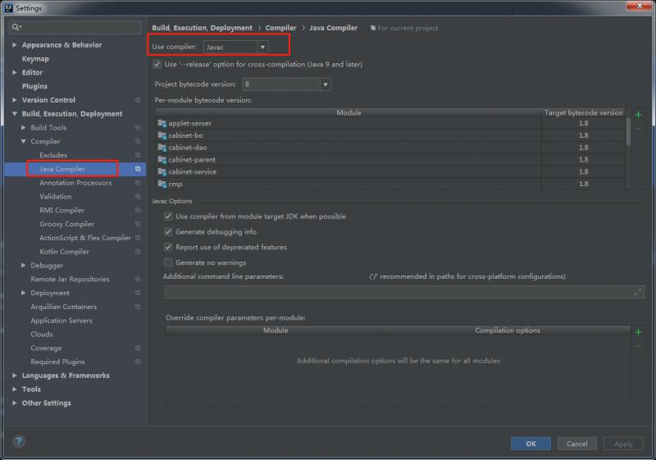Image resolution: width=656 pixels, height=460 pixels.
Task: Toggle Use compiler from module target JDK
Action: point(168,216)
